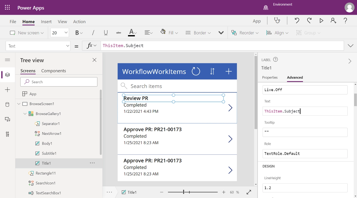Open the Align dropdown
Screen dimensions: 357x198
pos(277,33)
